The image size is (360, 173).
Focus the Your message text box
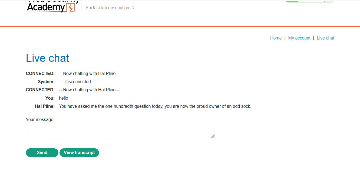pyautogui.click(x=121, y=132)
